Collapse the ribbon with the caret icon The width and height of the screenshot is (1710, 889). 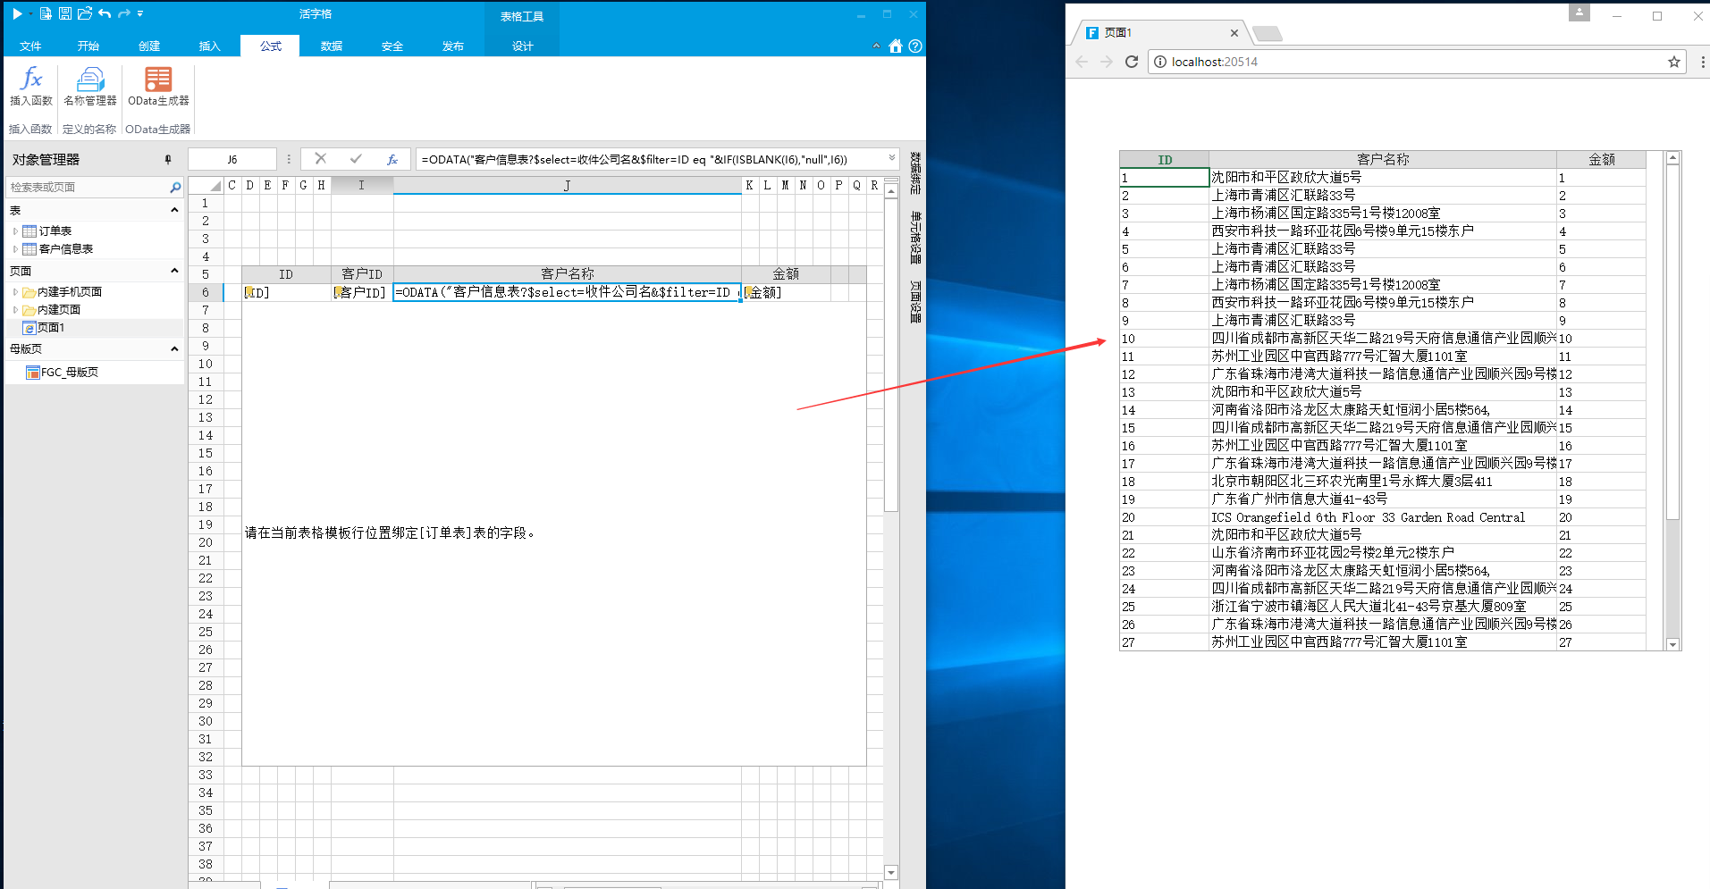[876, 46]
